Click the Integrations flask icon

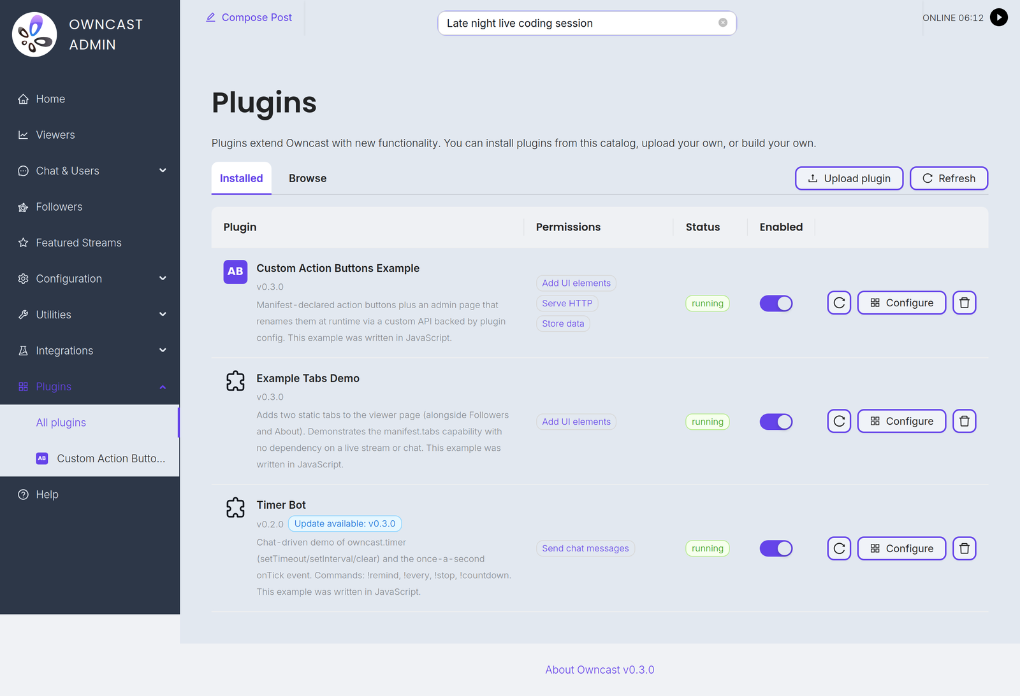click(x=24, y=351)
